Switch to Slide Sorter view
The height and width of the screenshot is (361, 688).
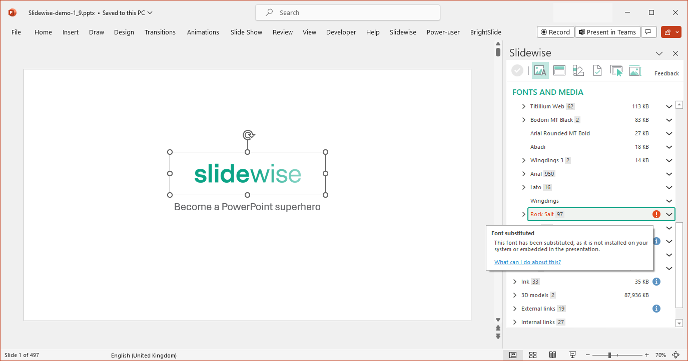tap(532, 355)
